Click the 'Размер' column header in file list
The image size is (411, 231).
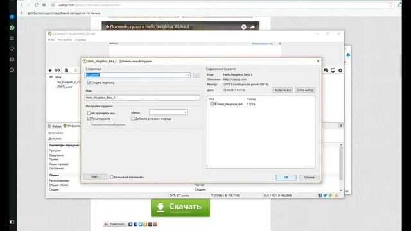pyautogui.click(x=251, y=99)
